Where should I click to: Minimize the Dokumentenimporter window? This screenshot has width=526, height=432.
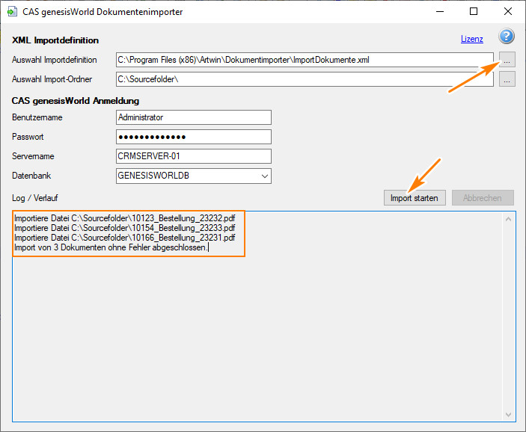point(440,11)
